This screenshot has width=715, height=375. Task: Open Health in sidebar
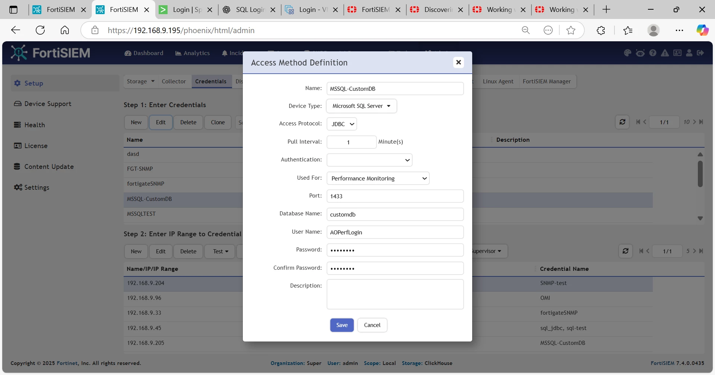pos(29,125)
